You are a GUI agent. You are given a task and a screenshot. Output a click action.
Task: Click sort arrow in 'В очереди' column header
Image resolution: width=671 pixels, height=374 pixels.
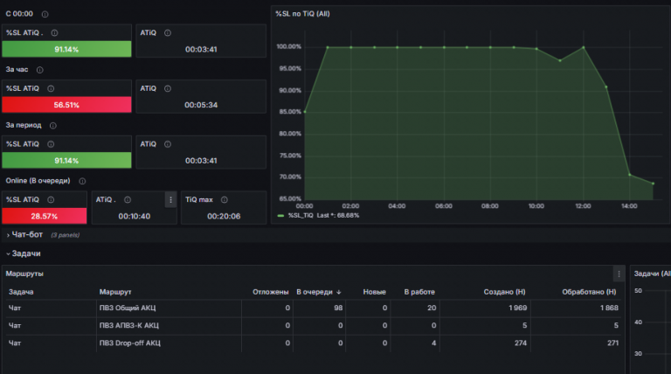(x=339, y=292)
